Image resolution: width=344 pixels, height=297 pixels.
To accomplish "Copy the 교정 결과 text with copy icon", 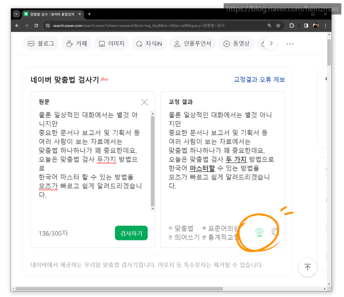I will (275, 232).
